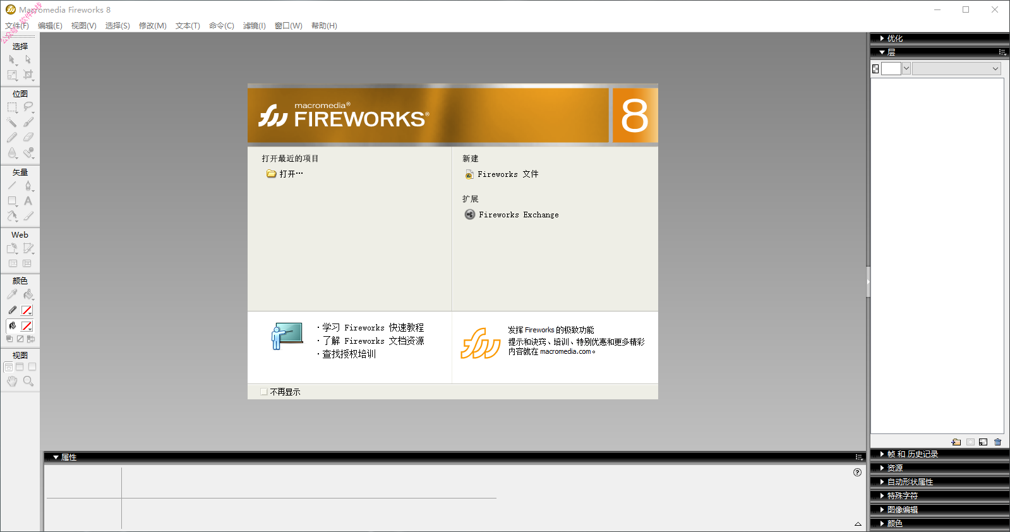Click the delete trash icon in Layers panel
This screenshot has width=1010, height=532.
[998, 442]
